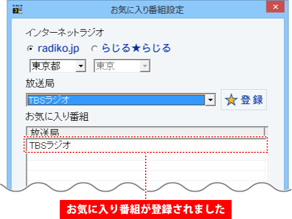Click the 放送局 column header
Image resolution: width=292 pixels, height=219 pixels.
pyautogui.click(x=146, y=132)
